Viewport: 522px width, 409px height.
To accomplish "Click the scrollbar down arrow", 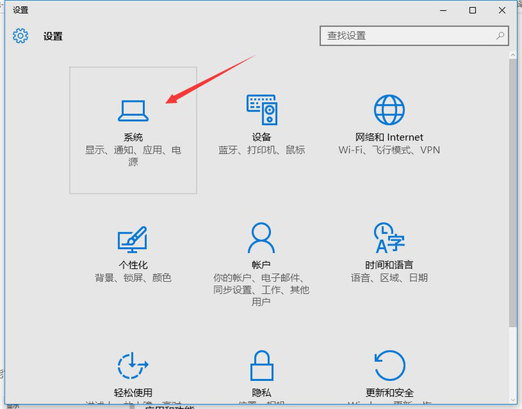I will tap(513, 400).
